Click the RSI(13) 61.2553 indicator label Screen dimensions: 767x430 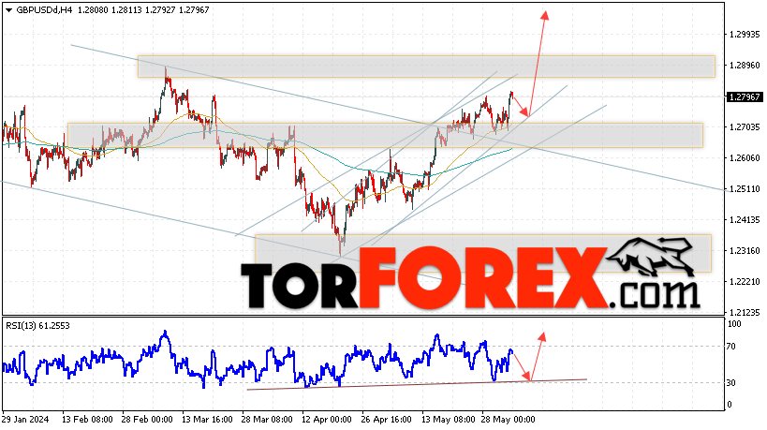coord(37,325)
